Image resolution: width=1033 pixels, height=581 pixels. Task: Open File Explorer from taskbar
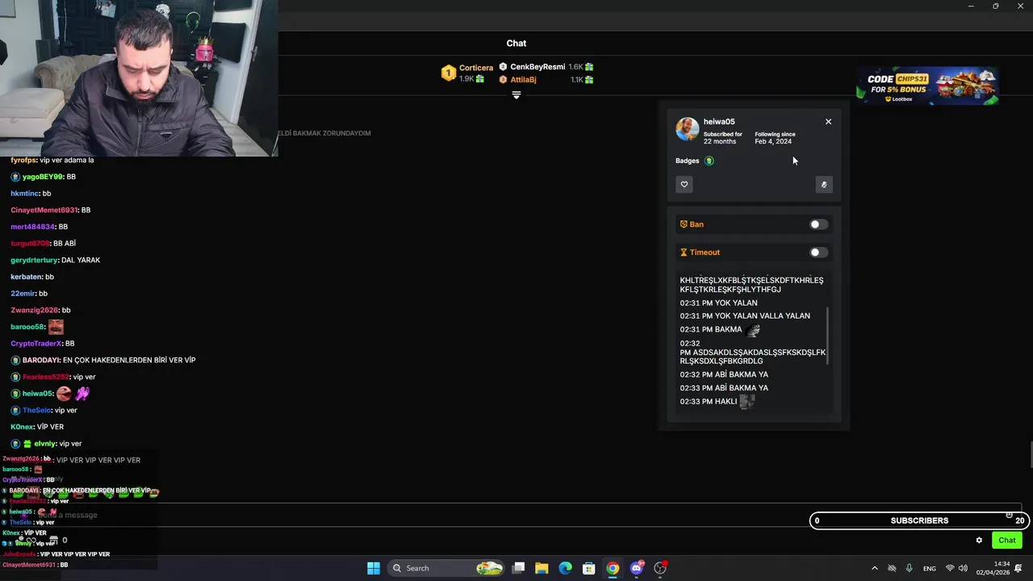[x=542, y=568]
